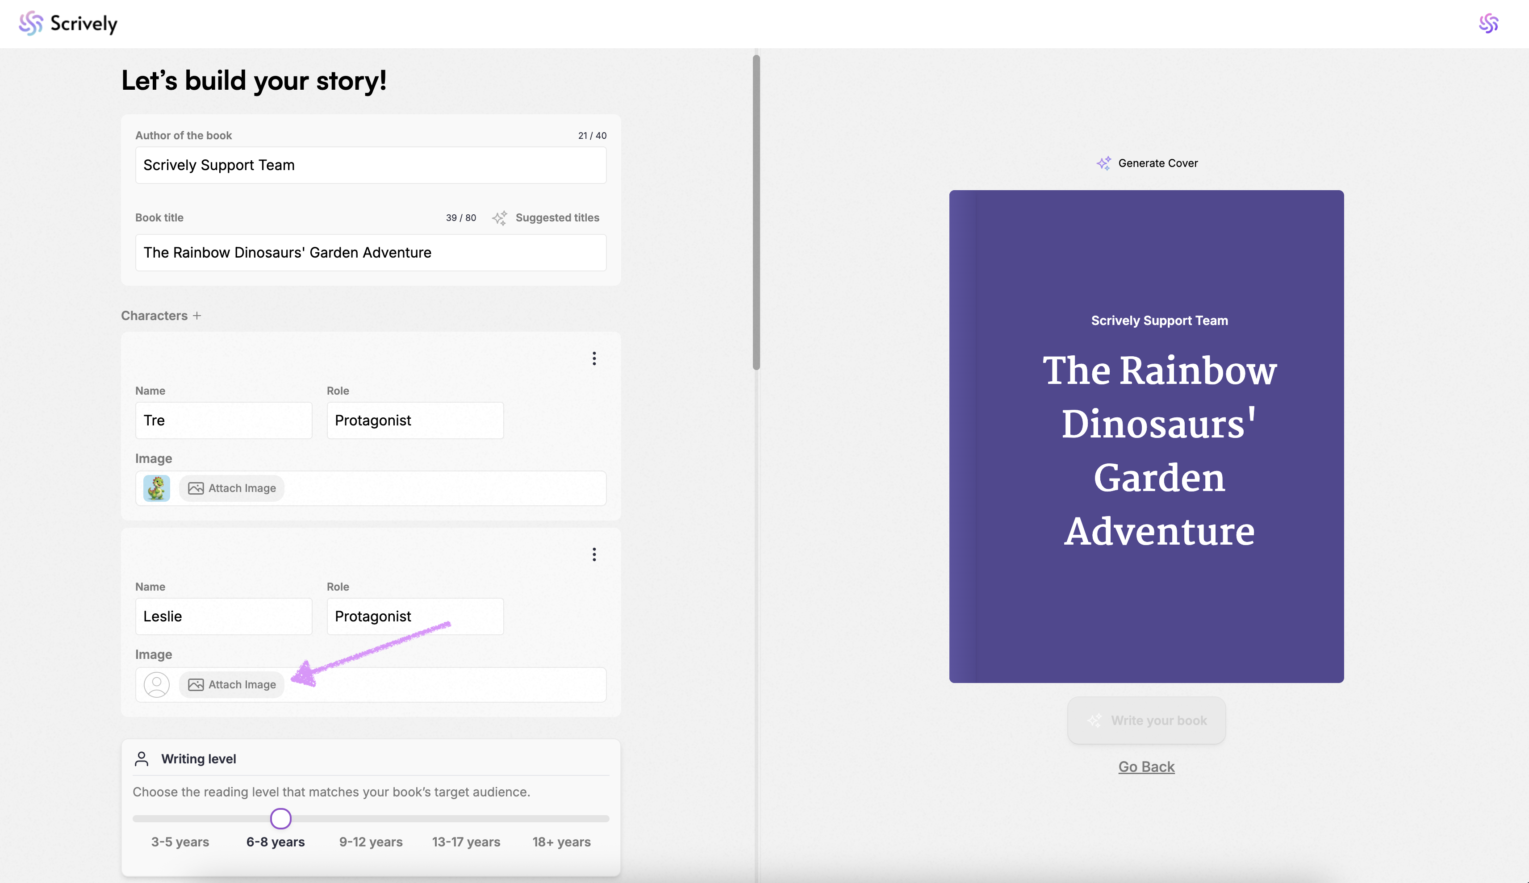The image size is (1529, 883).
Task: Open Leslie's Role Protagonist field
Action: point(415,616)
